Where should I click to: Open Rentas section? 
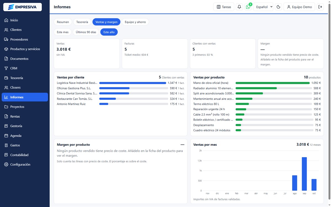coord(25,116)
